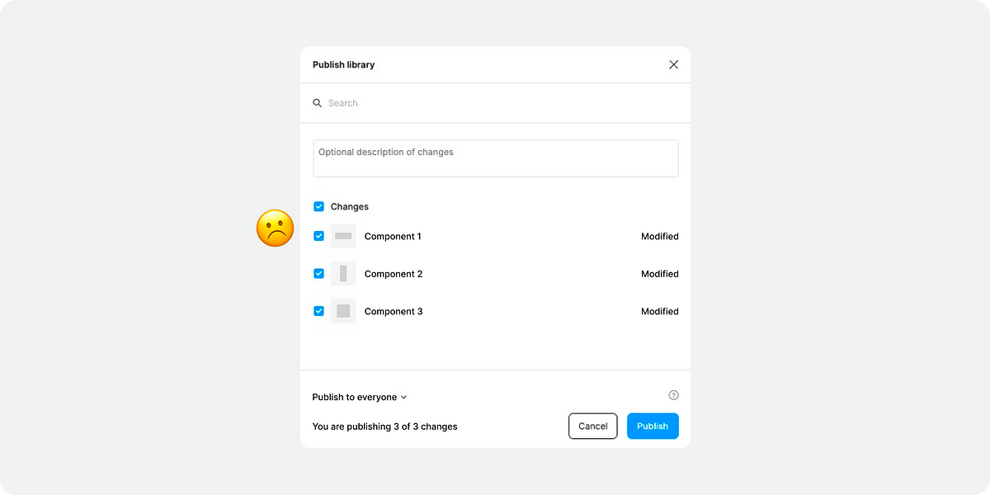
Task: Click the Publish library dialog title
Action: pos(343,64)
